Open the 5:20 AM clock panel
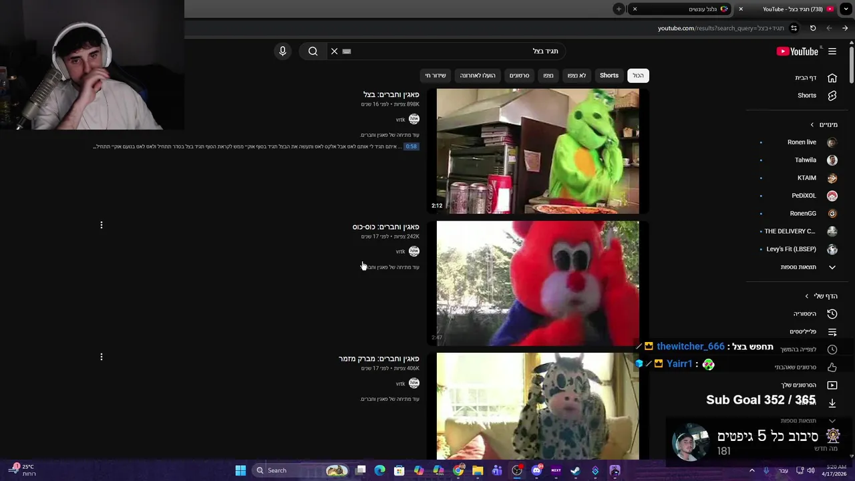 (834, 470)
